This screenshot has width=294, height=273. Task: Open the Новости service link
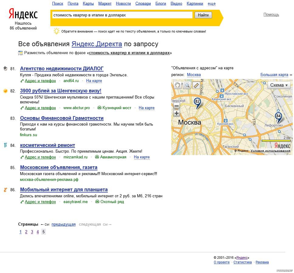pos(123,4)
